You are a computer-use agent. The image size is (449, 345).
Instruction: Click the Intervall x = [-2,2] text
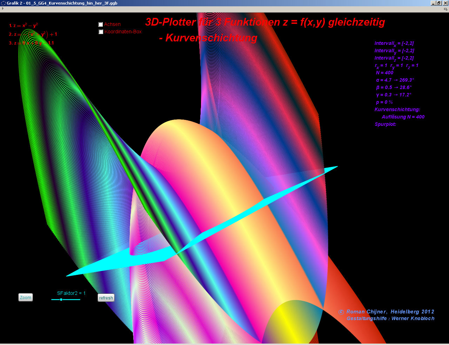click(x=394, y=43)
